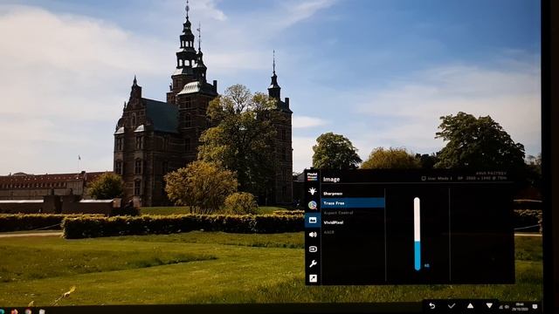
Task: Select the greyed-out Aspect Control option
Action: [338, 213]
